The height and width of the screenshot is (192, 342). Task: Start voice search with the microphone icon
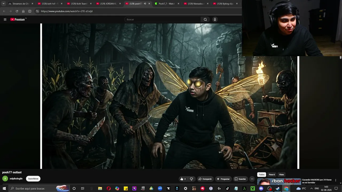(215, 19)
